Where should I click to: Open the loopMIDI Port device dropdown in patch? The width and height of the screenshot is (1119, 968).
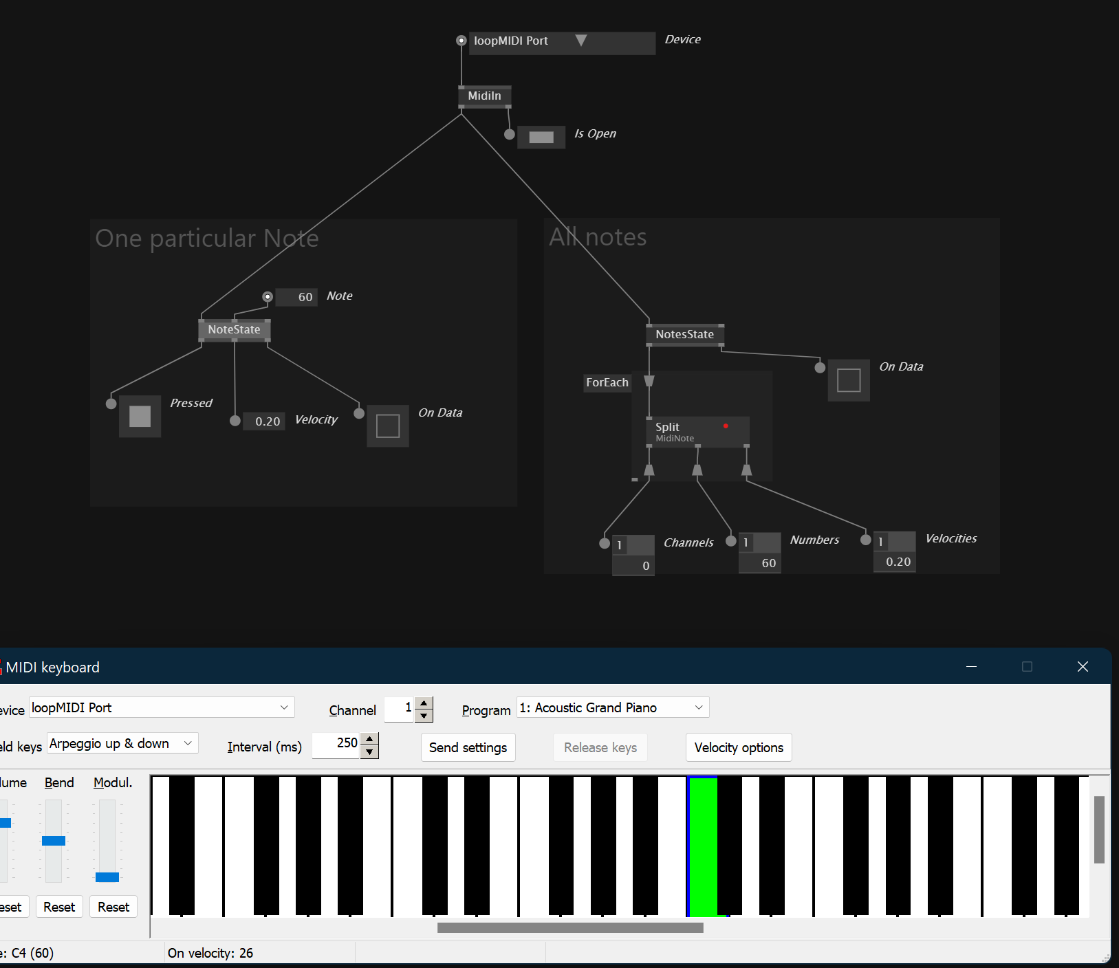pyautogui.click(x=581, y=41)
